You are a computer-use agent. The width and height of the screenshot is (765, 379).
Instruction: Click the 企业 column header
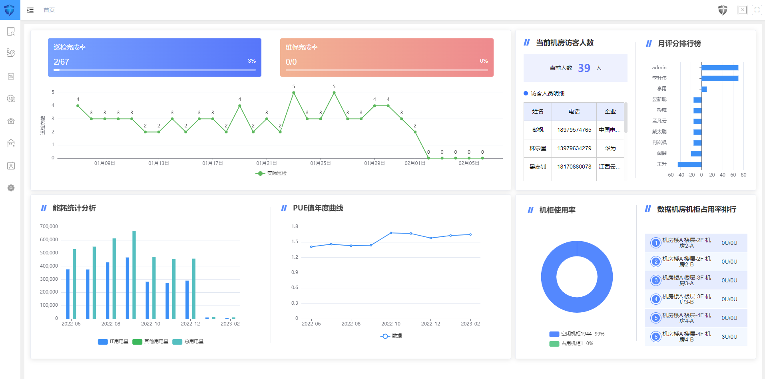(610, 111)
